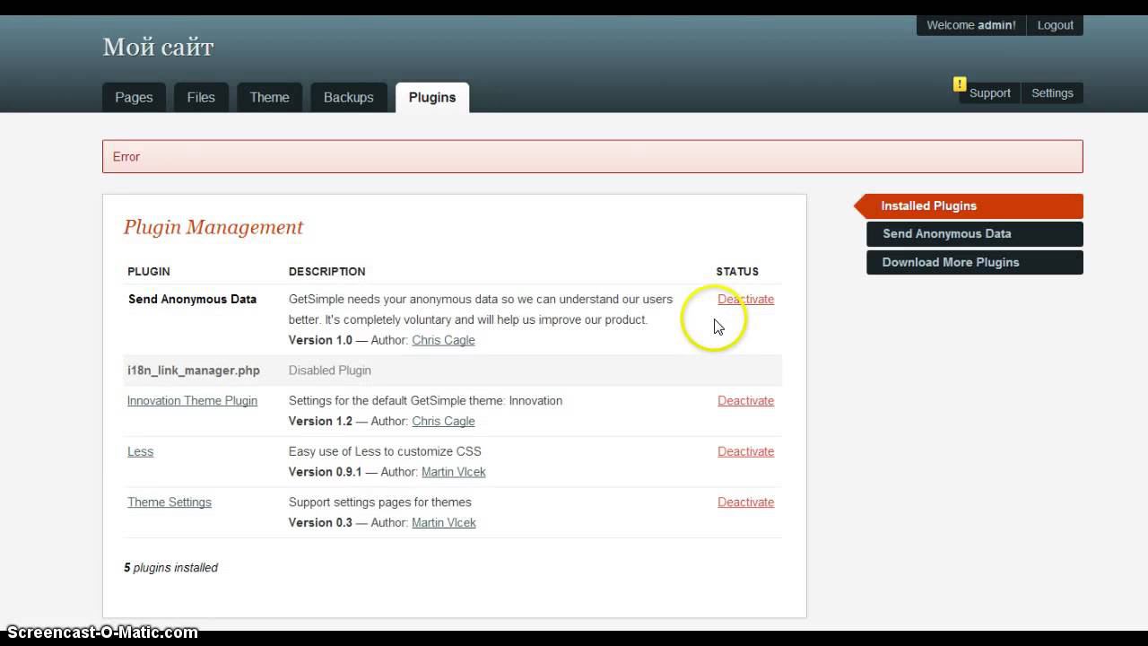Switch to the Theme tab
This screenshot has width=1148, height=646.
(x=269, y=97)
